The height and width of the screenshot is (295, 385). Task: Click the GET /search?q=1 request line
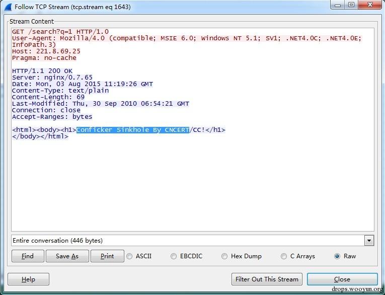(60, 32)
